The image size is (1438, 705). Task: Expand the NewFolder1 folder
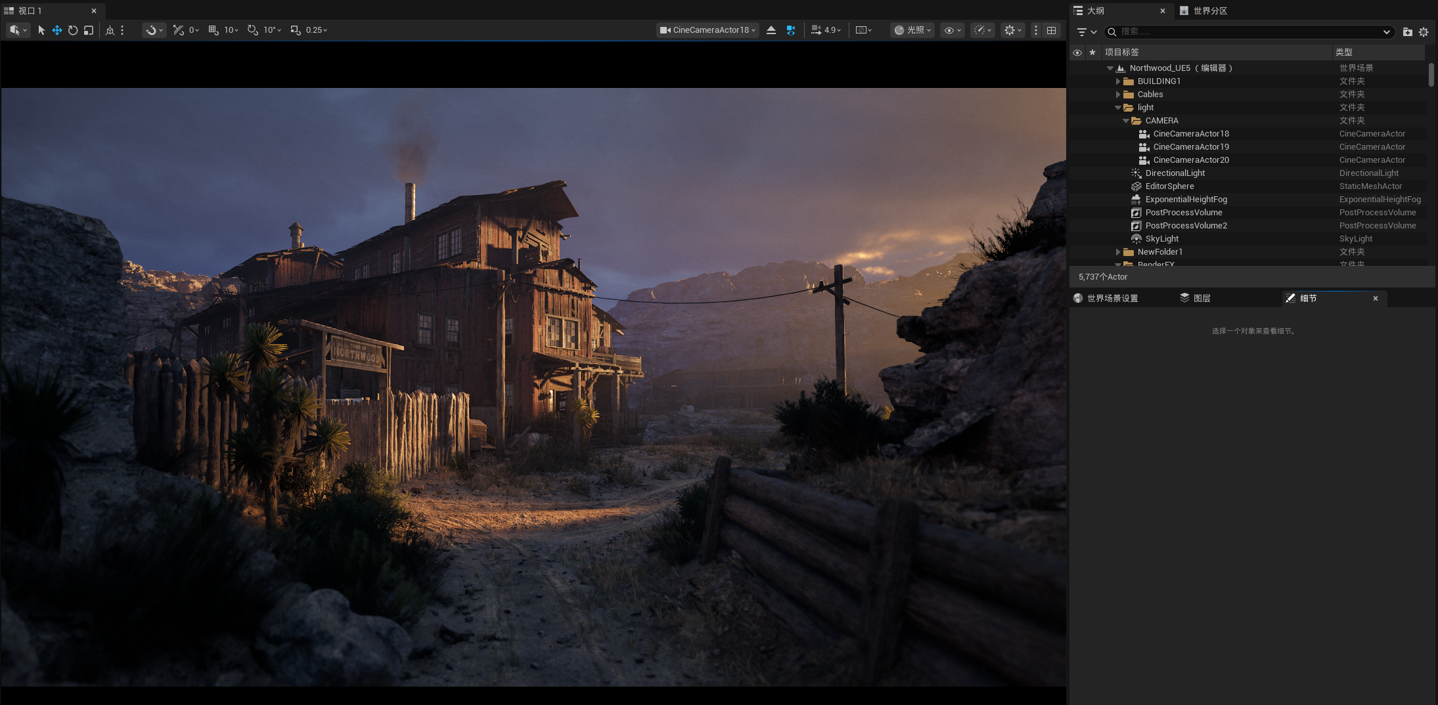1118,252
